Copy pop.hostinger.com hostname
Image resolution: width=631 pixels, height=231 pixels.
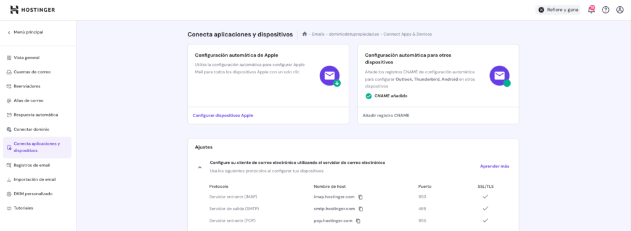coord(358,221)
